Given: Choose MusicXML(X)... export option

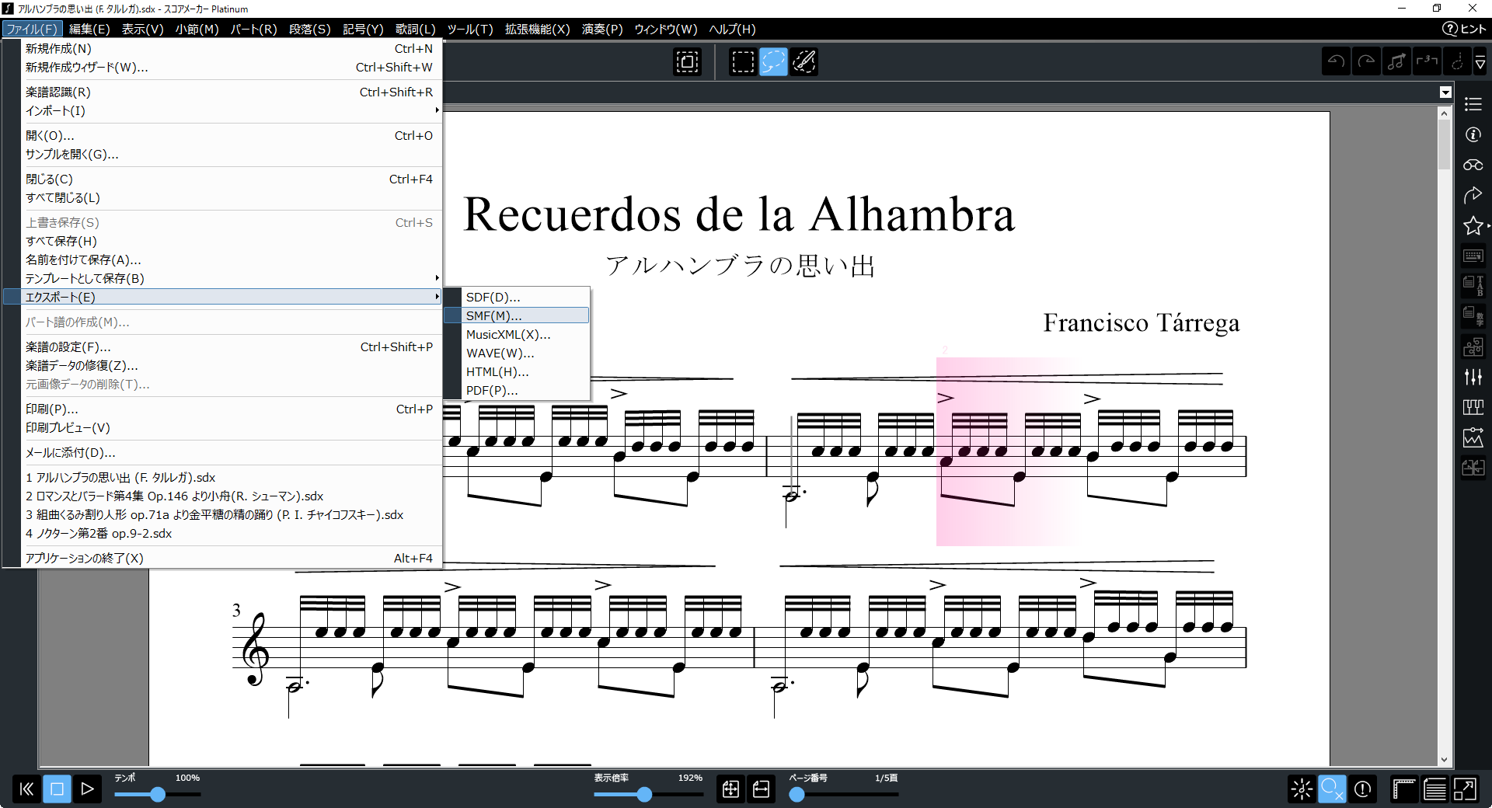Looking at the screenshot, I should tap(516, 334).
